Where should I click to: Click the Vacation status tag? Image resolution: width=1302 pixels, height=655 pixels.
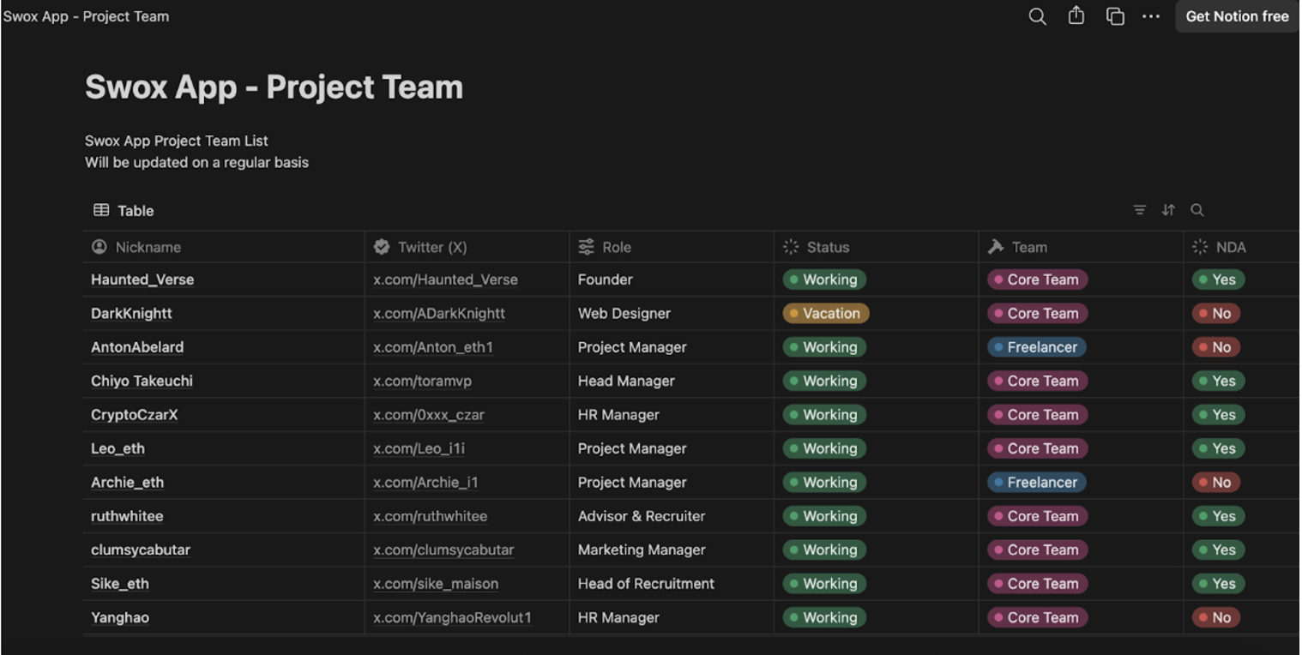click(826, 313)
